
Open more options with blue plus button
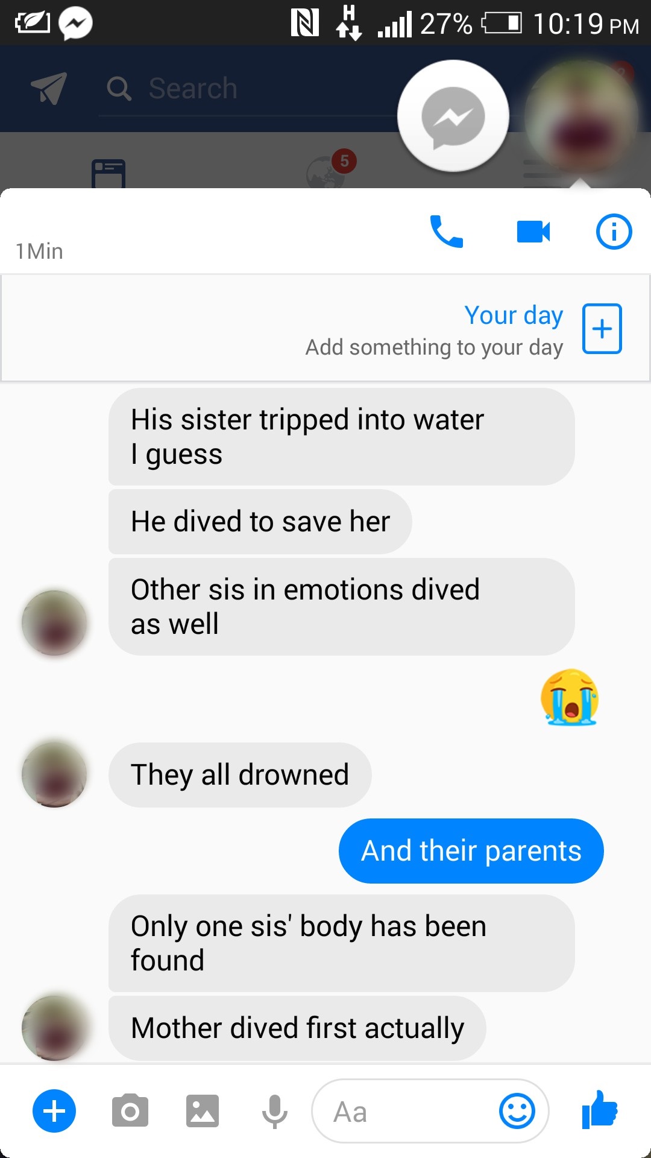click(x=54, y=1111)
